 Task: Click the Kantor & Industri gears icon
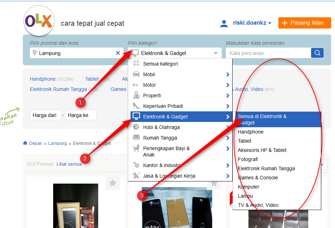136,165
